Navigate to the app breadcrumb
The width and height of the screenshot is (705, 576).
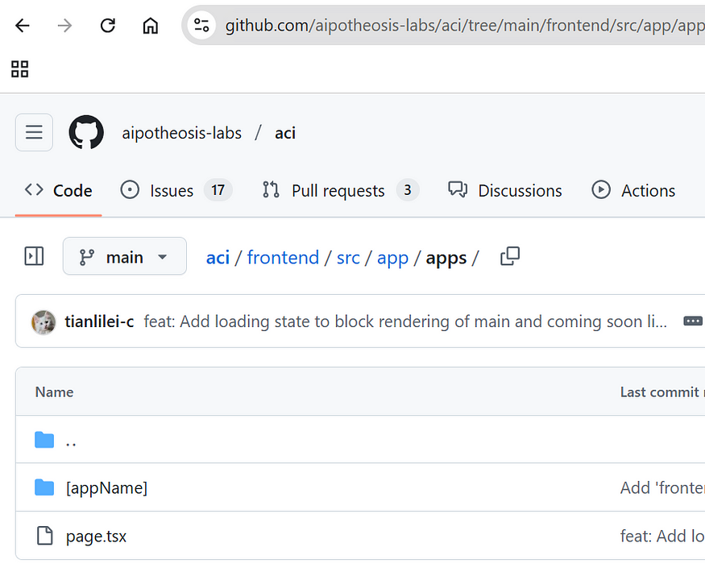click(392, 259)
